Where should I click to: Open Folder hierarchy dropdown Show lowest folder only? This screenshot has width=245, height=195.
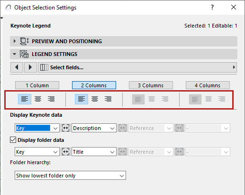point(70,176)
